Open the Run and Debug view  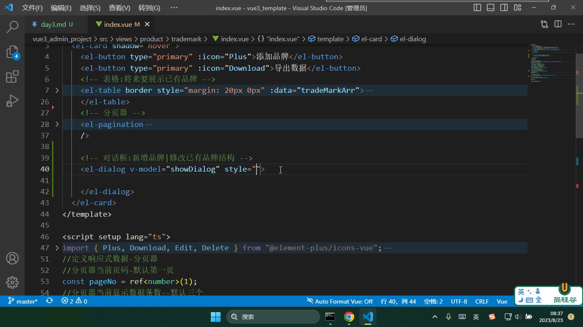point(12,101)
